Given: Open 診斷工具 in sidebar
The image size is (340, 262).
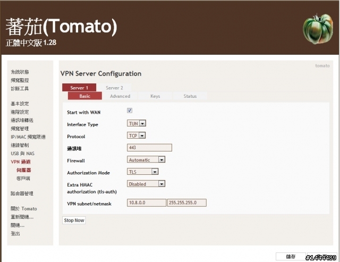Looking at the screenshot, I should [20, 88].
